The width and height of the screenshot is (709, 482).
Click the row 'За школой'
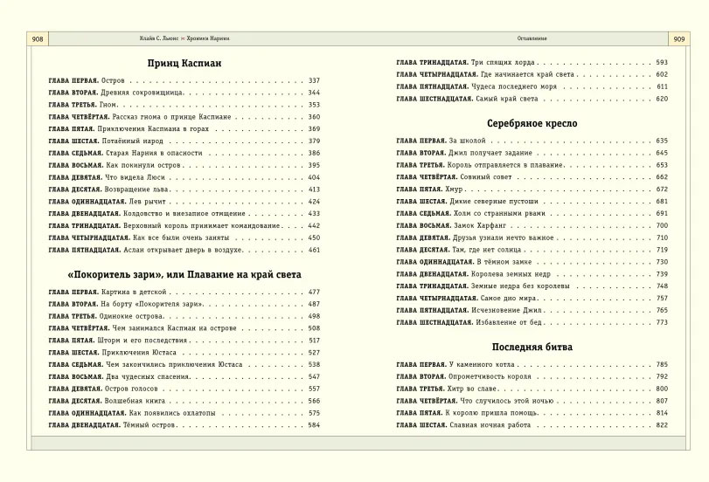point(532,141)
